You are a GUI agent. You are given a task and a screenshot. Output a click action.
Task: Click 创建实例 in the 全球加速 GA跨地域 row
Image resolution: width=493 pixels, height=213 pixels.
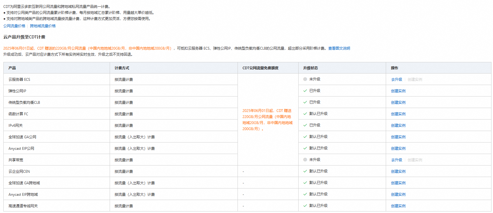398,183
